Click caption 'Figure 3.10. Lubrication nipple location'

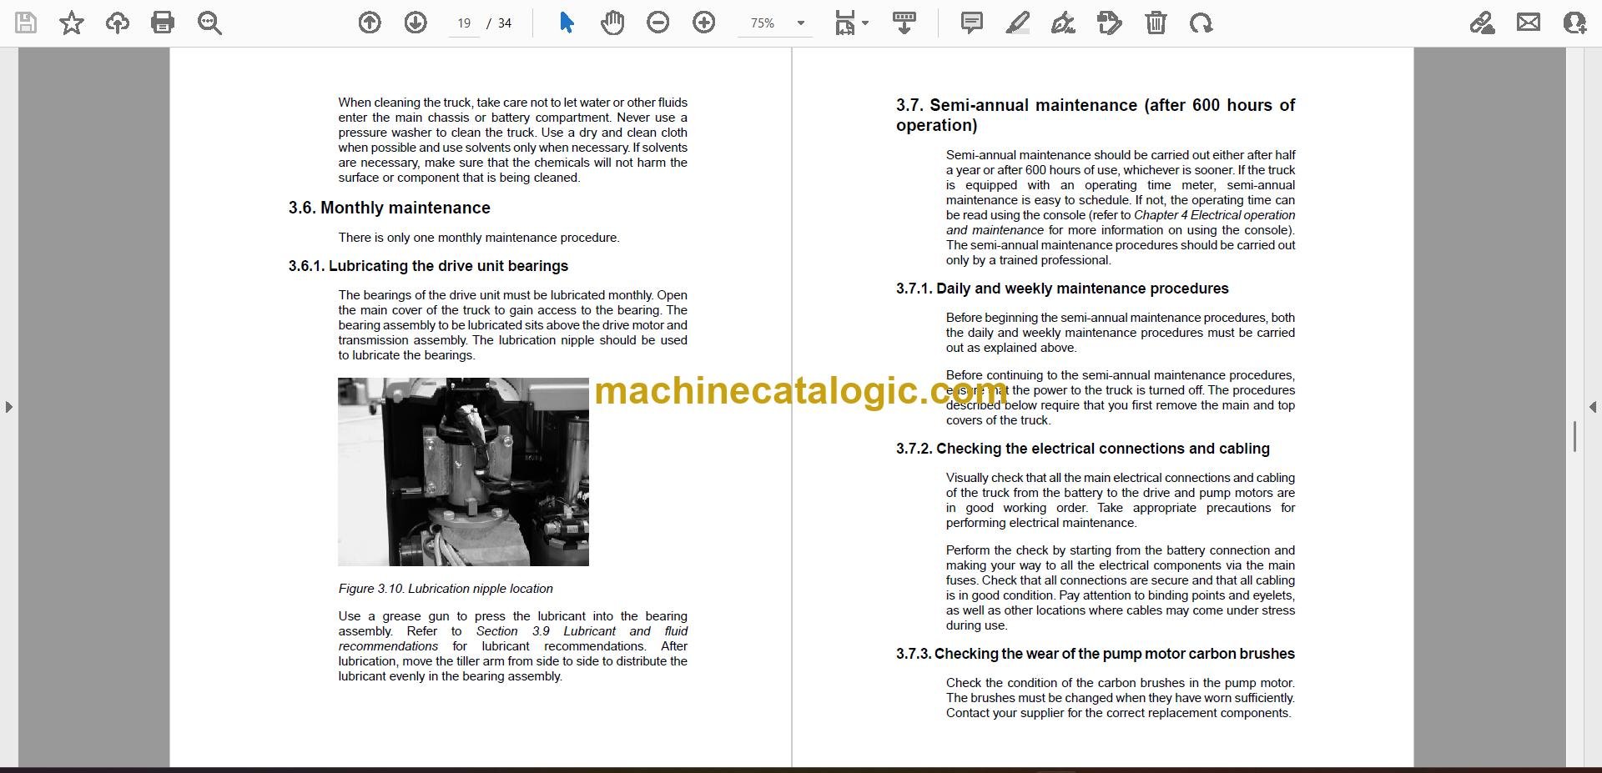pyautogui.click(x=446, y=589)
